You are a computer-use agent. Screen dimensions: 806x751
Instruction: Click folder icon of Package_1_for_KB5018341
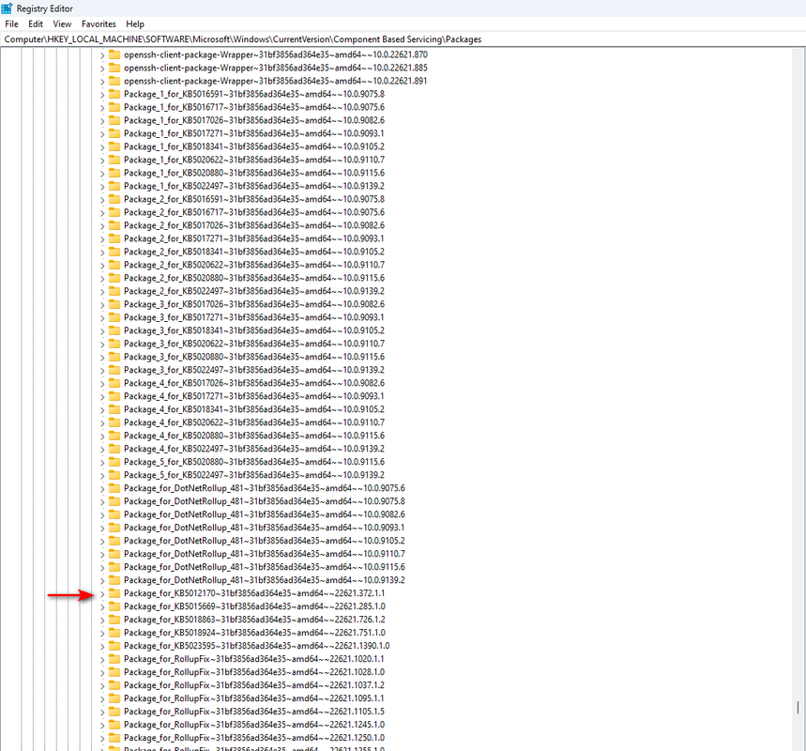(114, 146)
